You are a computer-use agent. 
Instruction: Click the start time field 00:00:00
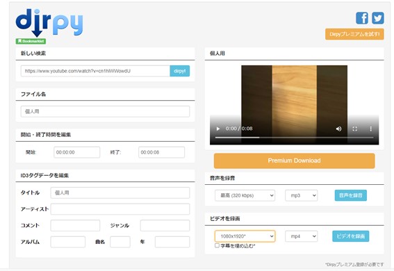(x=76, y=152)
